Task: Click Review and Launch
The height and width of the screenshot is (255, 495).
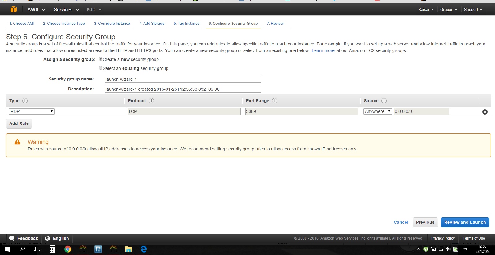Action: click(x=465, y=222)
